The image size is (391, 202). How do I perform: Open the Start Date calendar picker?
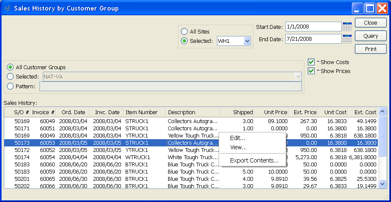(347, 27)
